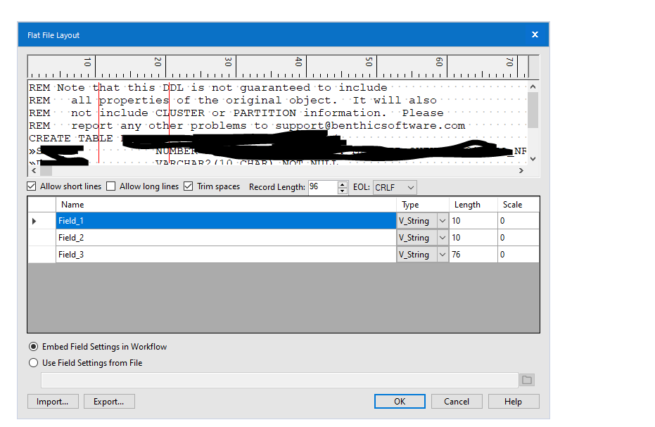
Task: Click the right arrow of the preview scrollbar
Action: [521, 170]
